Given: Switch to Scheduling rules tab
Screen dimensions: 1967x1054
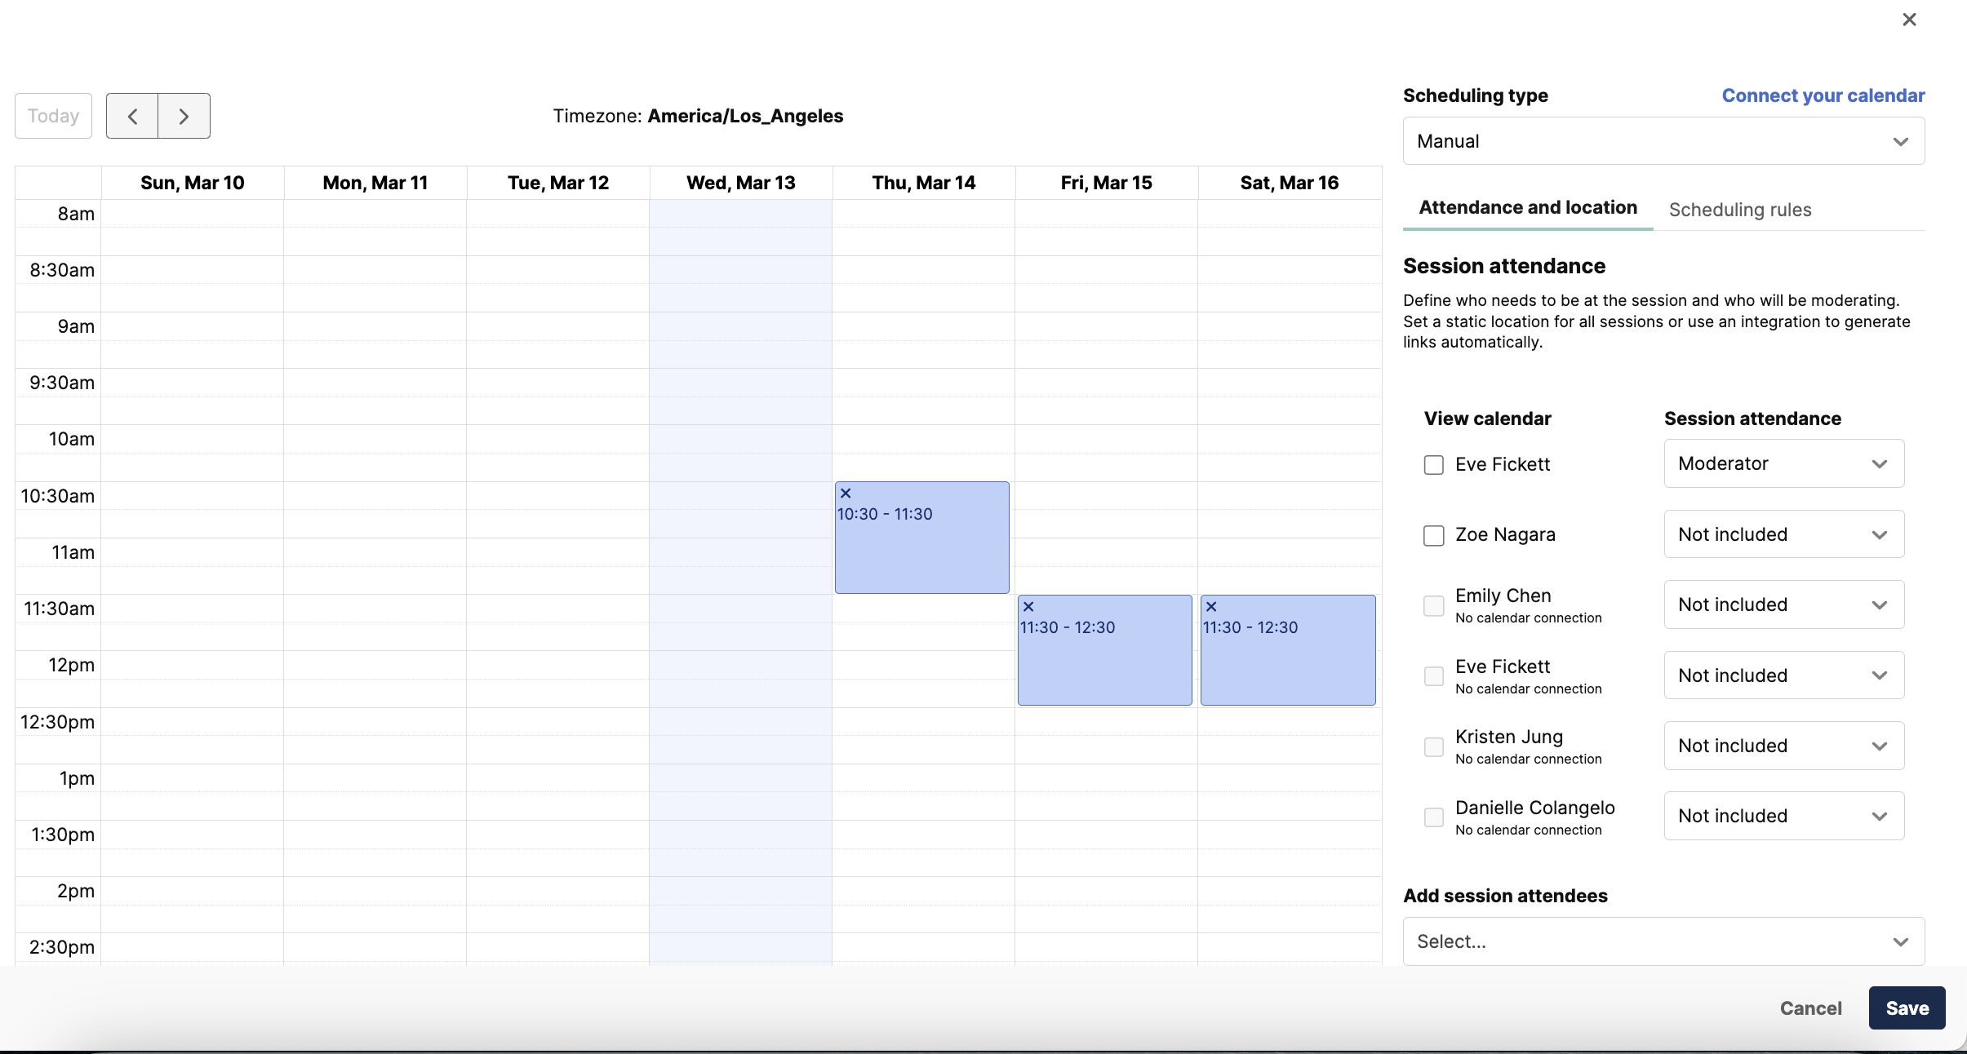Looking at the screenshot, I should (1740, 210).
